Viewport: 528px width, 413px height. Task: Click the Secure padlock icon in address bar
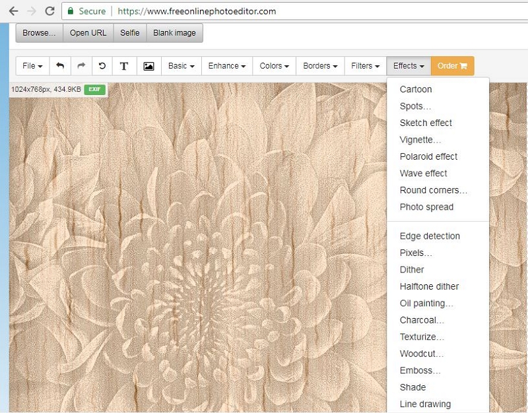70,11
